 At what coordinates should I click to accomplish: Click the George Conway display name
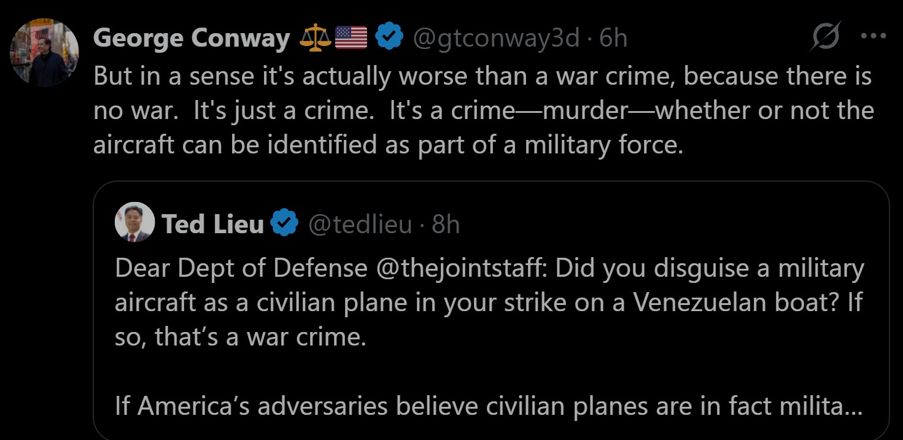(192, 39)
